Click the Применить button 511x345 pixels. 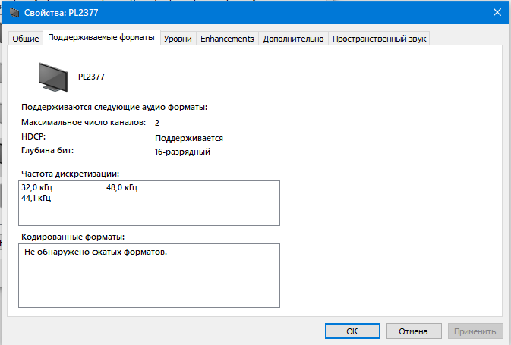(x=475, y=331)
